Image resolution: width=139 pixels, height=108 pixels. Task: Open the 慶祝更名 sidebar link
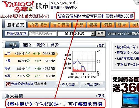point(128,52)
